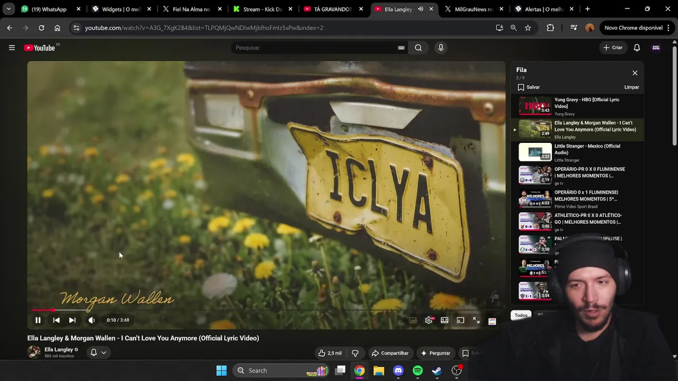
Task: Submit search with magnifier button
Action: coord(418,48)
